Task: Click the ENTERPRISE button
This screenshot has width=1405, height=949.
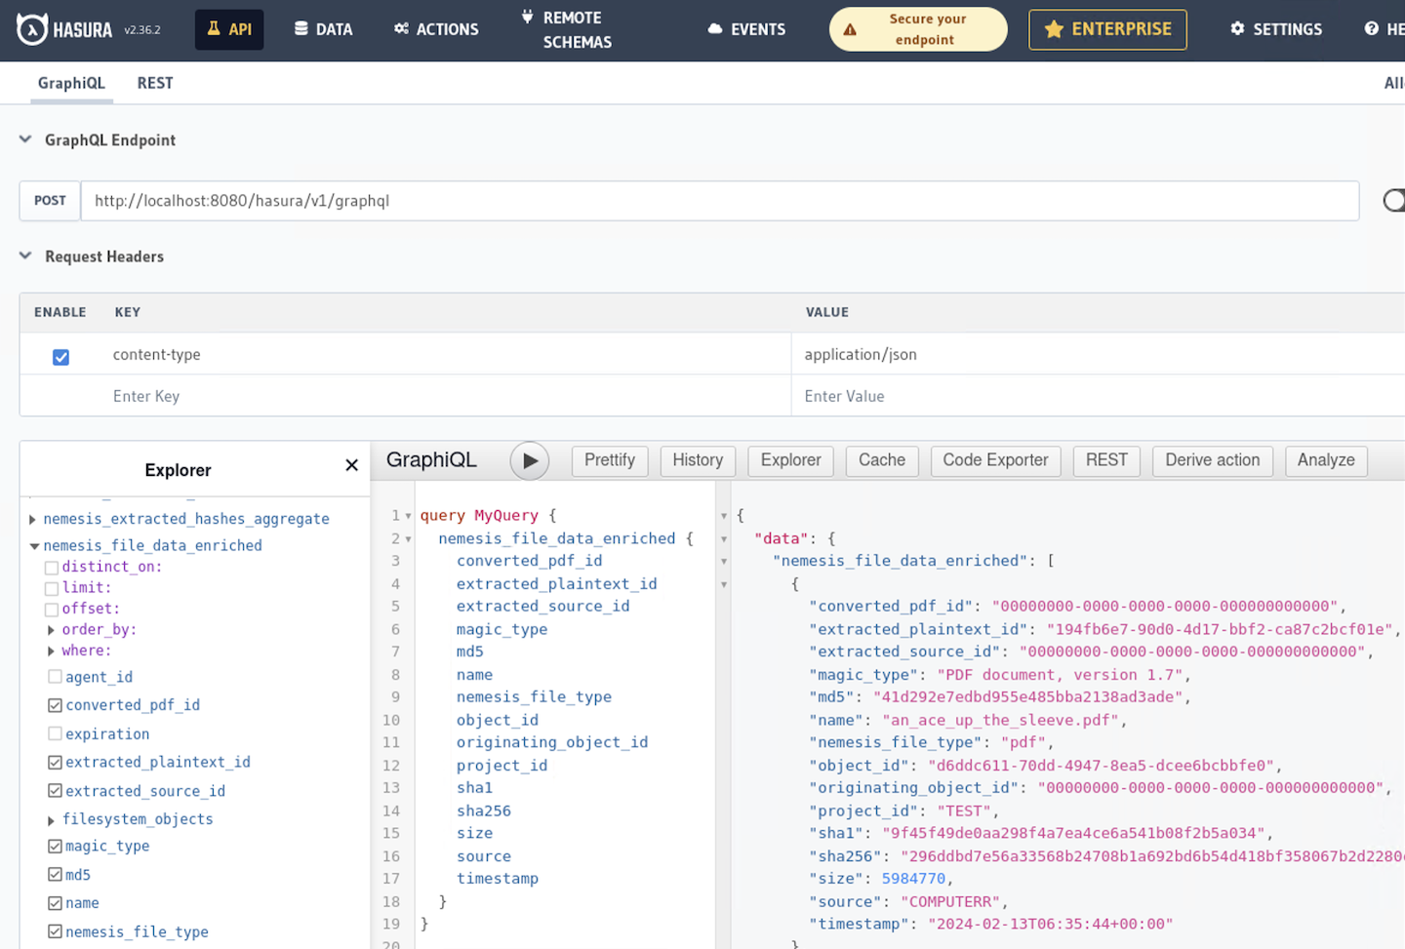Action: [1107, 29]
